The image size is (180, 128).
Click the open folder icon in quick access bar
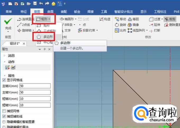point(29,4)
